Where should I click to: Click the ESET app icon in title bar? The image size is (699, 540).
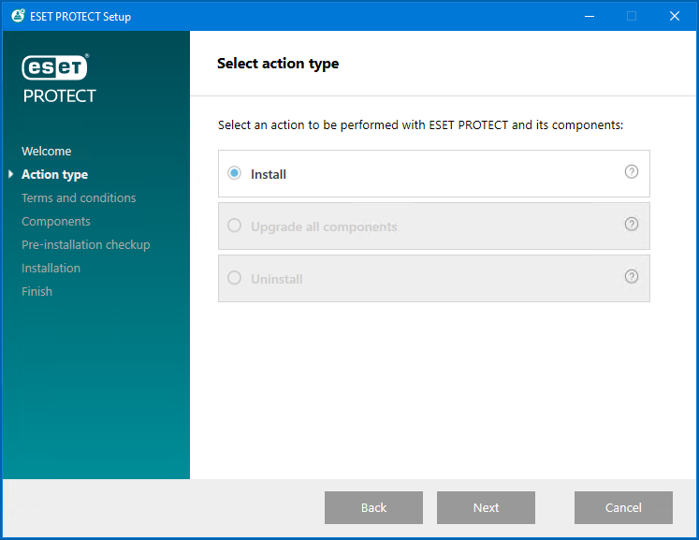point(18,16)
